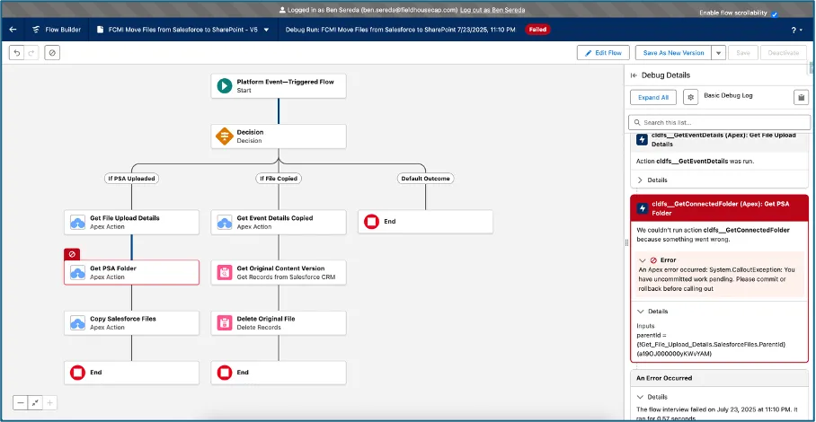Open debug log settings gear
Image resolution: width=816 pixels, height=422 pixels.
690,97
